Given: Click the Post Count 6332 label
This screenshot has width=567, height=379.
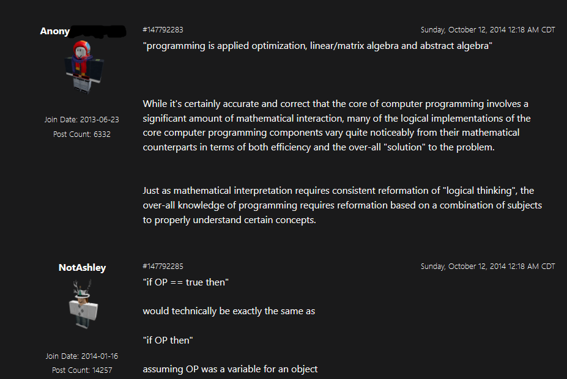Looking at the screenshot, I should 82,134.
